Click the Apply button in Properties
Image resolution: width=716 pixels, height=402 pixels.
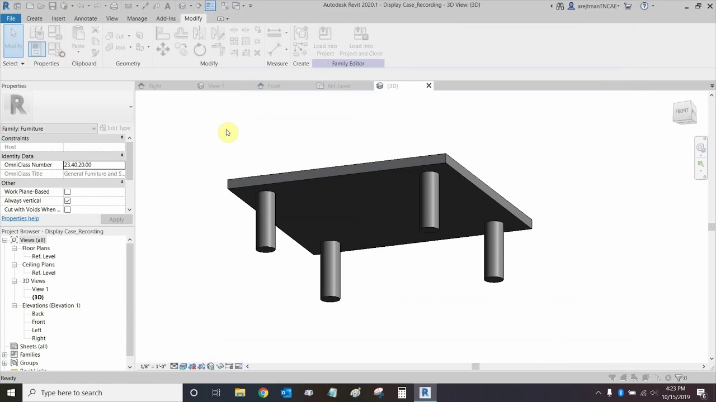(116, 219)
